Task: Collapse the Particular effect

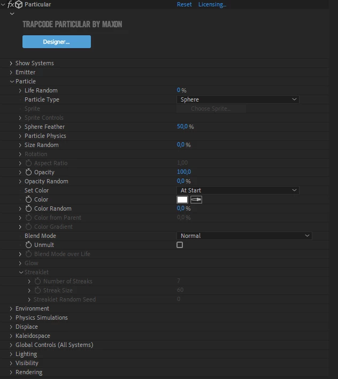Action: point(3,4)
